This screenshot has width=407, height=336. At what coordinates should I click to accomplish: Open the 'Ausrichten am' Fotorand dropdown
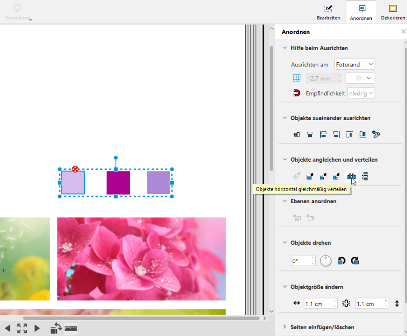355,65
